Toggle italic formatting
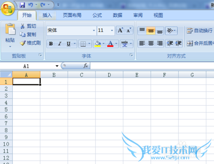The height and width of the screenshot is (164, 214). 60,44
